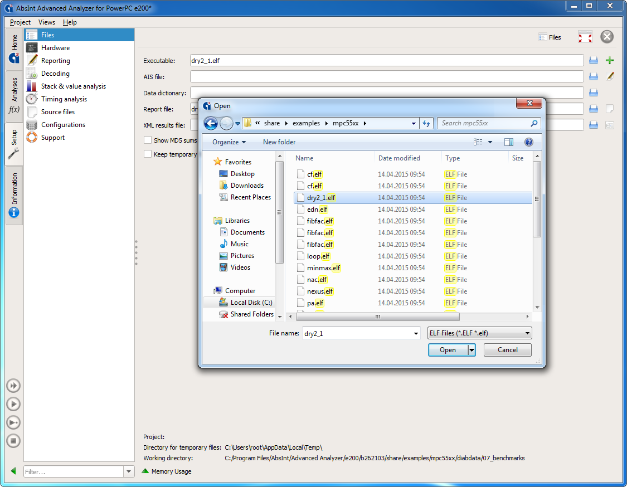Click the AIS file input field
This screenshot has height=487, width=627.
tap(387, 76)
